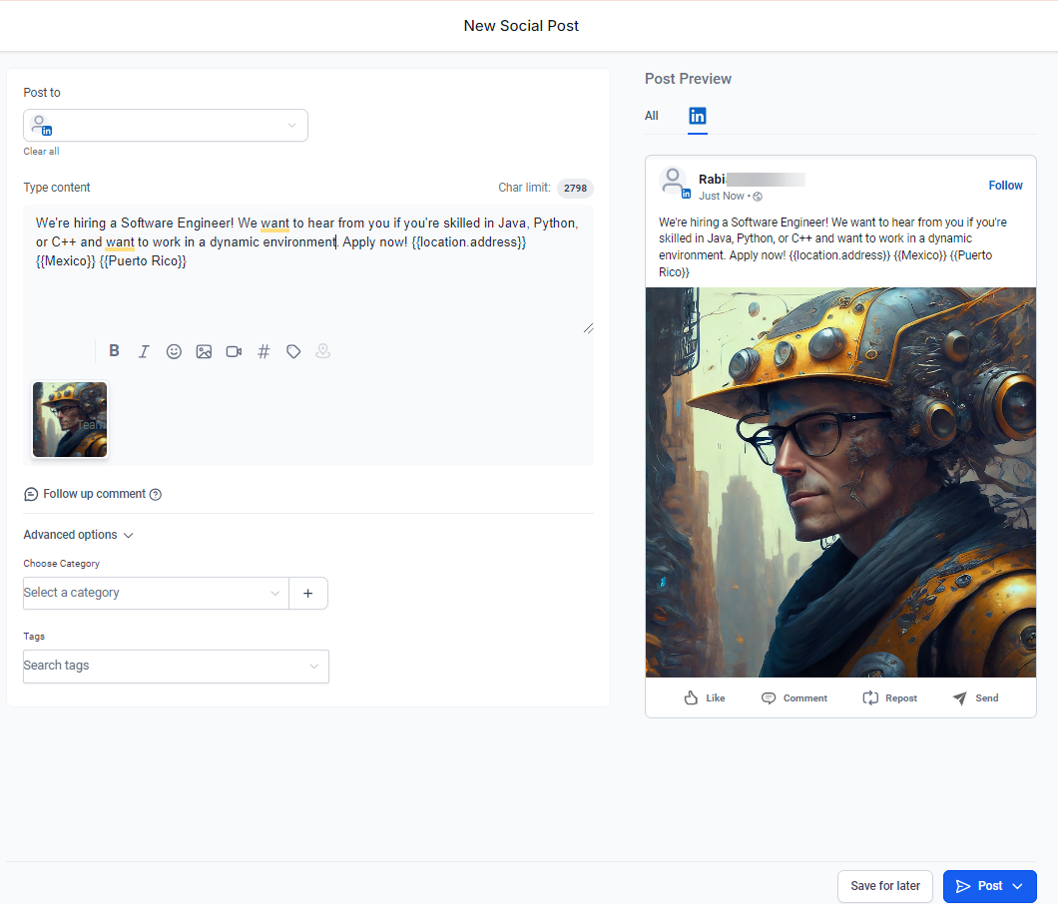Open the emoji picker

pos(174,351)
